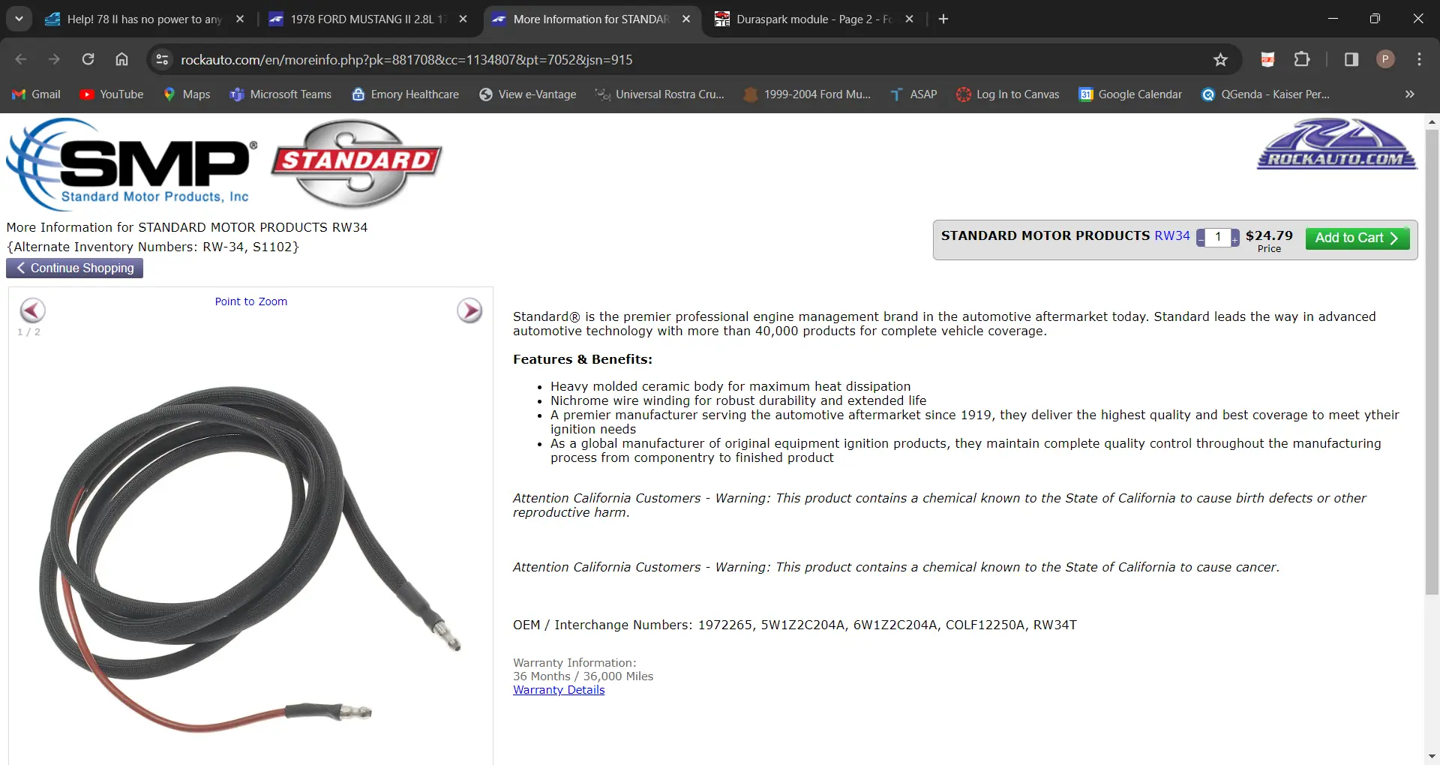Image resolution: width=1440 pixels, height=765 pixels.
Task: View site information icon in address bar
Action: point(162,59)
